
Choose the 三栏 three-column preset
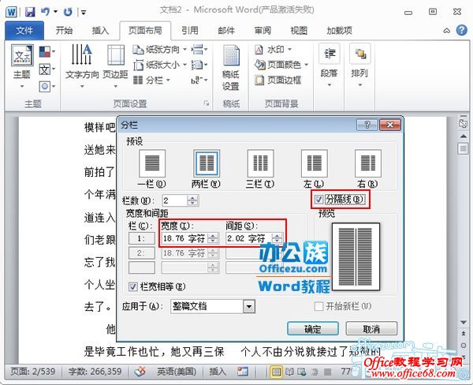260,164
